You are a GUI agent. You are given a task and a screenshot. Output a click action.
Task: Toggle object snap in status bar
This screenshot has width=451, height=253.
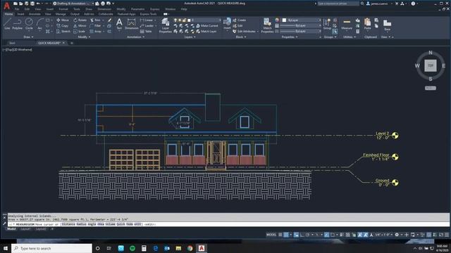pyautogui.click(x=333, y=235)
